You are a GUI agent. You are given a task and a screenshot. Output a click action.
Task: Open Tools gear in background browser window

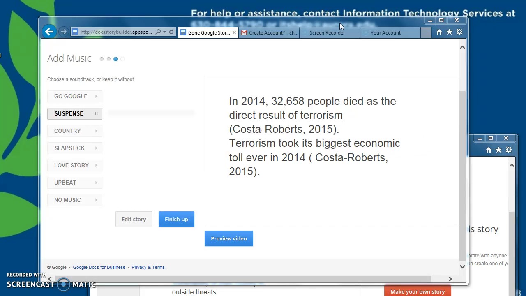[509, 150]
